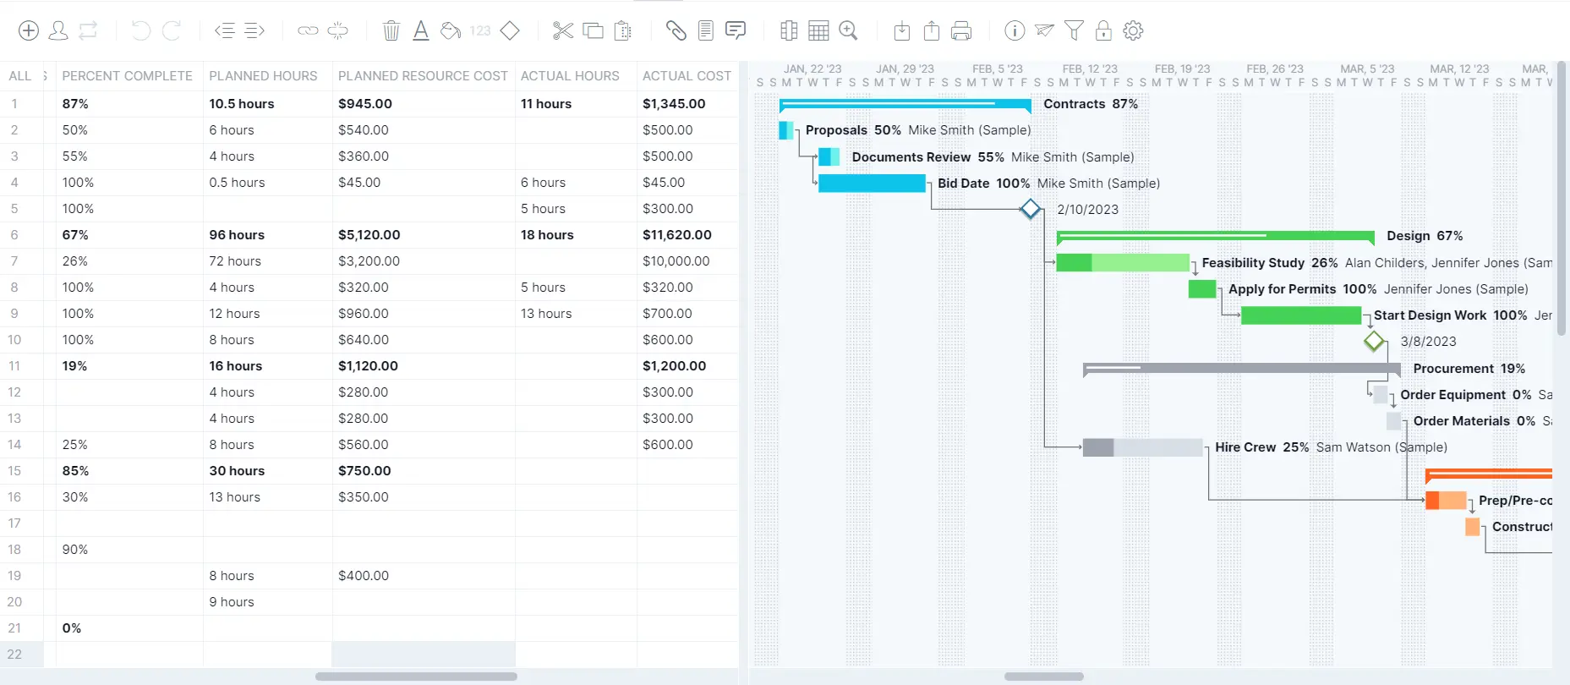Click the highlighted empty cell in row 22
The height and width of the screenshot is (685, 1570).
coord(424,655)
